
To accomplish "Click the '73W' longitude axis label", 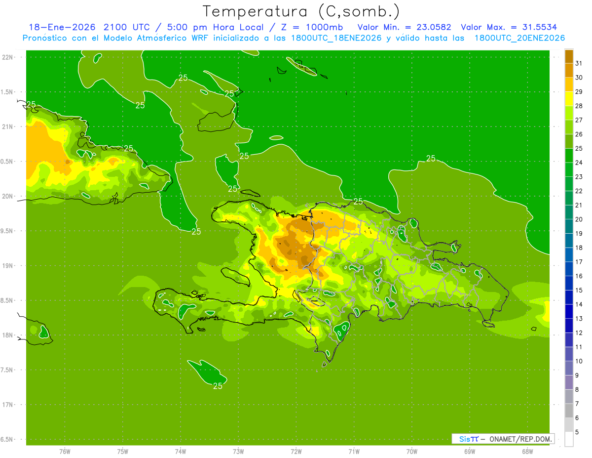I will click(238, 452).
